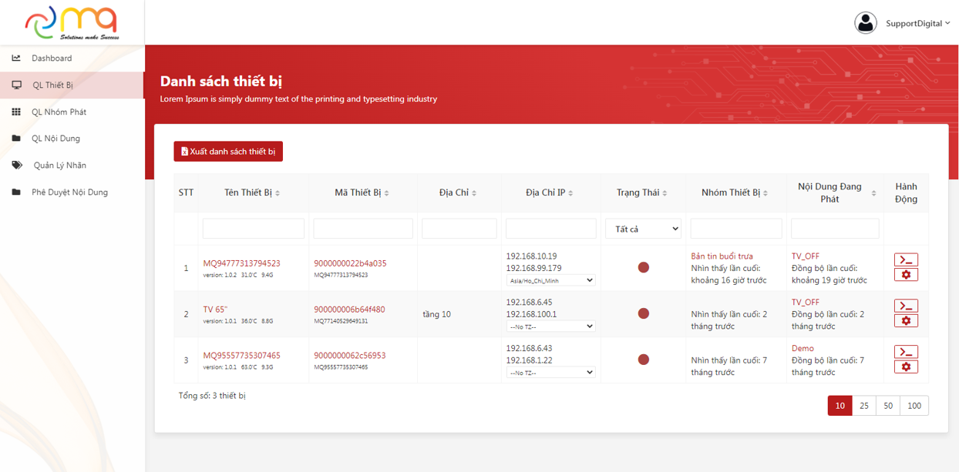Open terminal icon for device MQ94777313794523
959x472 pixels.
tap(906, 260)
